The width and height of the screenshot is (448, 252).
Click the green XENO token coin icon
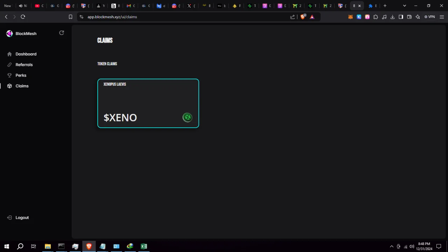188,118
